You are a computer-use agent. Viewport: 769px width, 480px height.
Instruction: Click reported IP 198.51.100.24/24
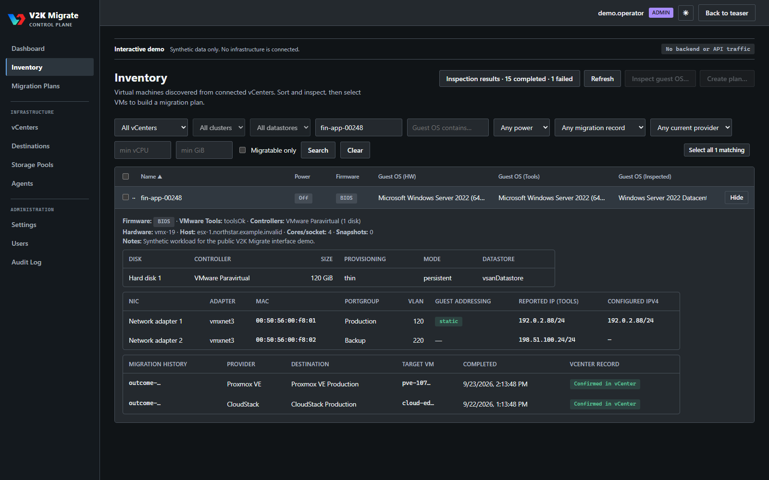[x=547, y=340]
